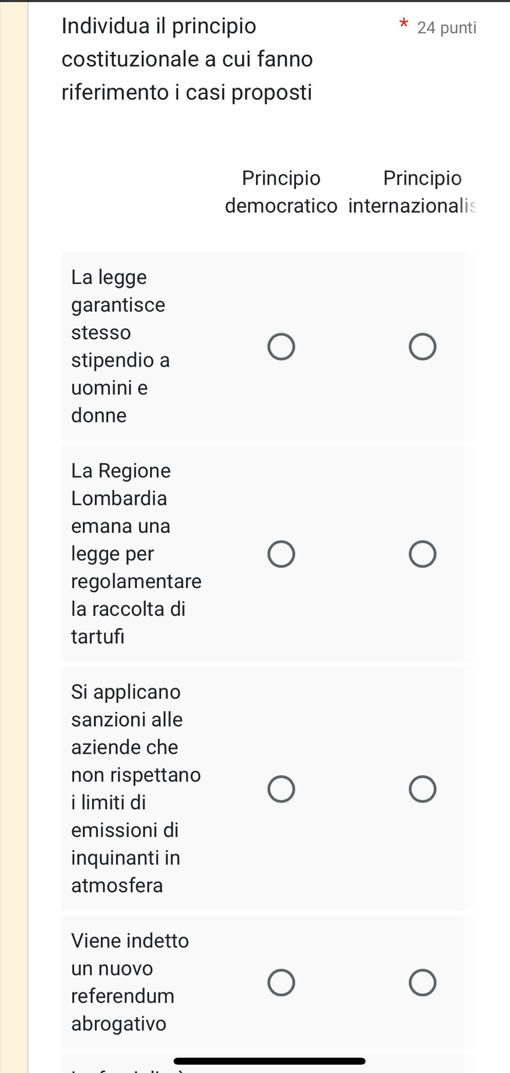Click the question title 'Individua il principio costituzionale'

tap(187, 59)
